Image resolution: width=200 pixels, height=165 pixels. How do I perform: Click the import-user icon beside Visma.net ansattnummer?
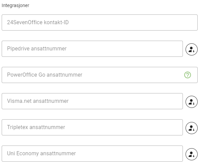(192, 102)
